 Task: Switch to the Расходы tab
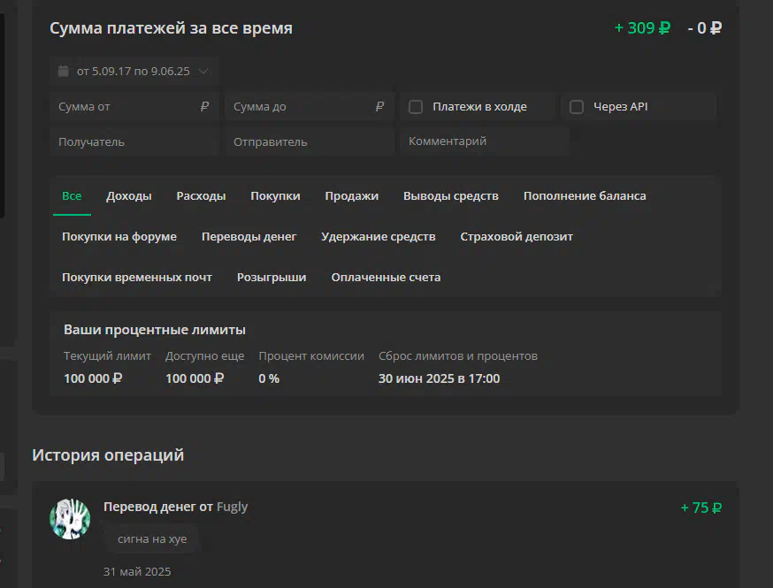pyautogui.click(x=201, y=195)
